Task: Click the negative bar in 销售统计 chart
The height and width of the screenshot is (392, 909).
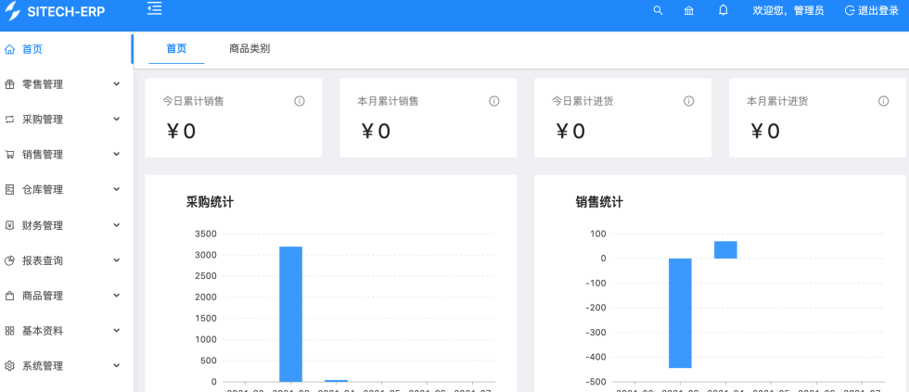Action: 680,313
